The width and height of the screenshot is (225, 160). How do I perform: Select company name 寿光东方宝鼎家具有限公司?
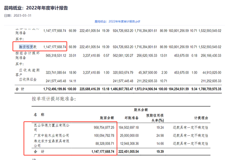(x=51, y=143)
